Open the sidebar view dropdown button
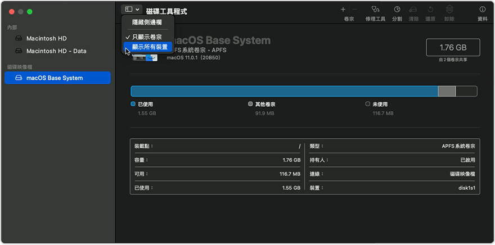Viewport: 495px width, 245px height. click(132, 10)
